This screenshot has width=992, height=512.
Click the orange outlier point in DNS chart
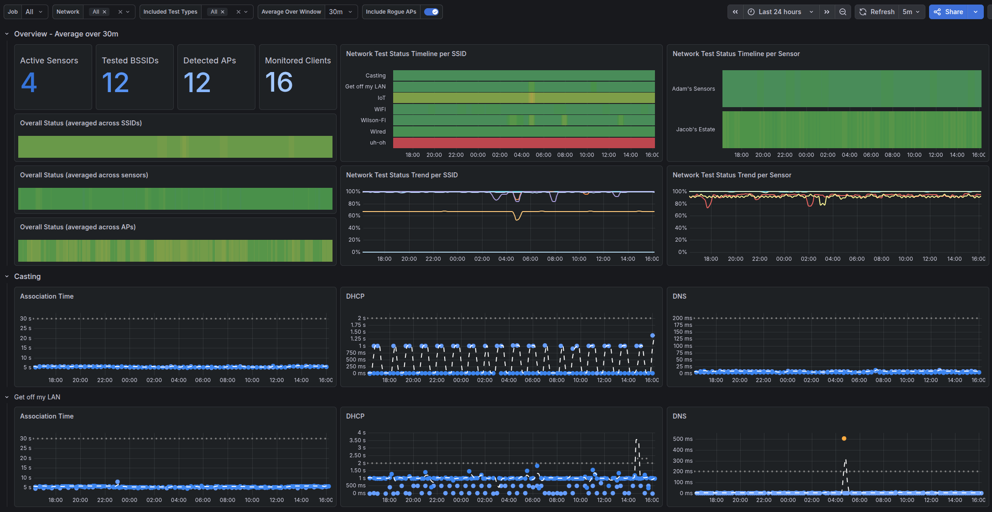point(844,439)
